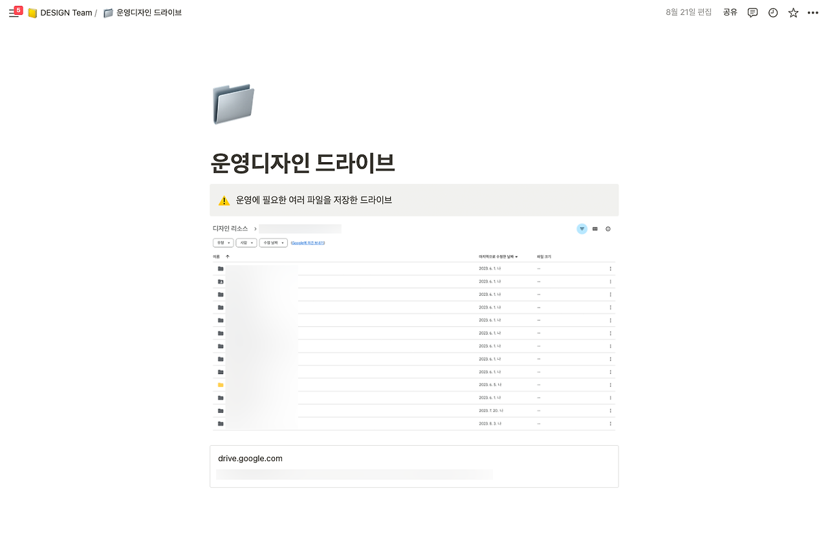
Task: Open the page comments speech-bubble icon
Action: click(752, 13)
